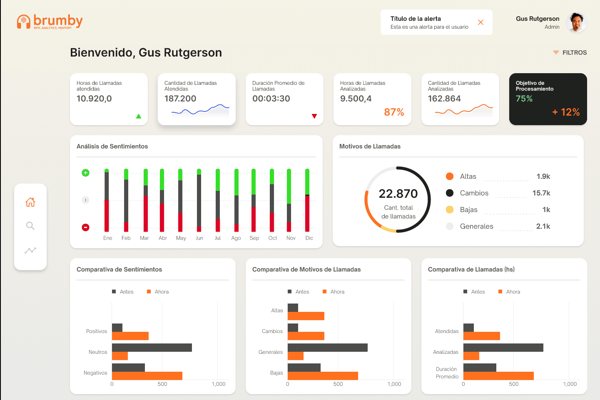This screenshot has height=400, width=600.
Task: Go to Home in the sidebar
Action: pos(30,202)
